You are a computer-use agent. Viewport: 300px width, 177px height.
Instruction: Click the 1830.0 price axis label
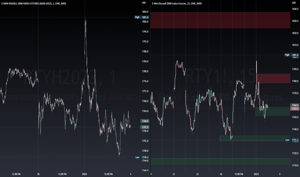pyautogui.click(x=295, y=21)
